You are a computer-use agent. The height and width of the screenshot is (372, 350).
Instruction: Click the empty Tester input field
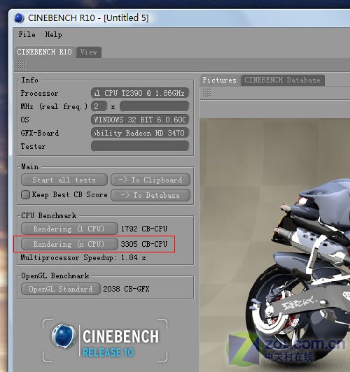[140, 146]
